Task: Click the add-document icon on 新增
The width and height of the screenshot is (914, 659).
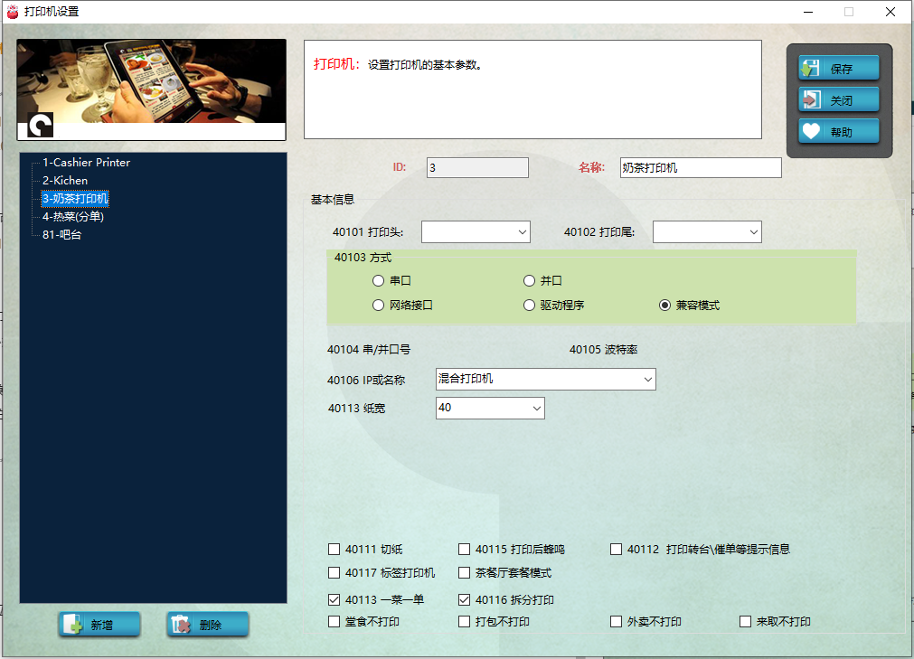Action: coord(72,624)
